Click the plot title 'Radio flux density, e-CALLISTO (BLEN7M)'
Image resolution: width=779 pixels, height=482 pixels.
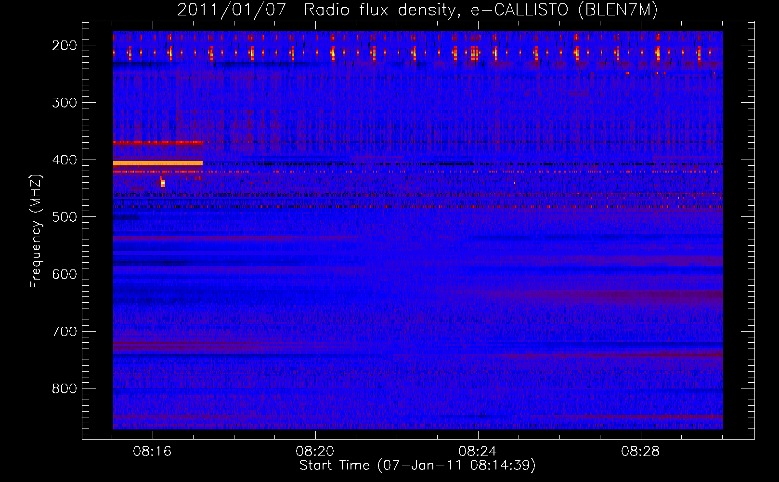[x=480, y=10]
